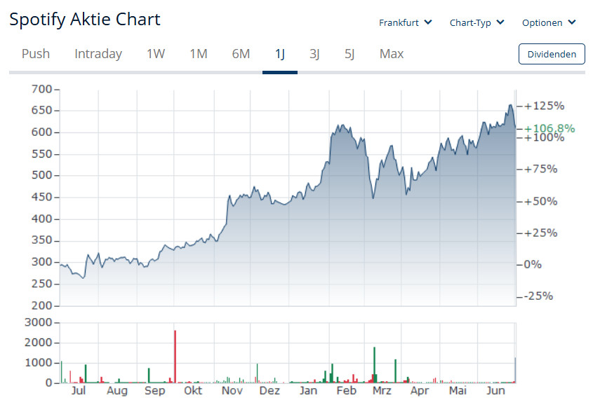This screenshot has width=593, height=414.
Task: Click the green +106,8% performance label
Action: pyautogui.click(x=549, y=128)
